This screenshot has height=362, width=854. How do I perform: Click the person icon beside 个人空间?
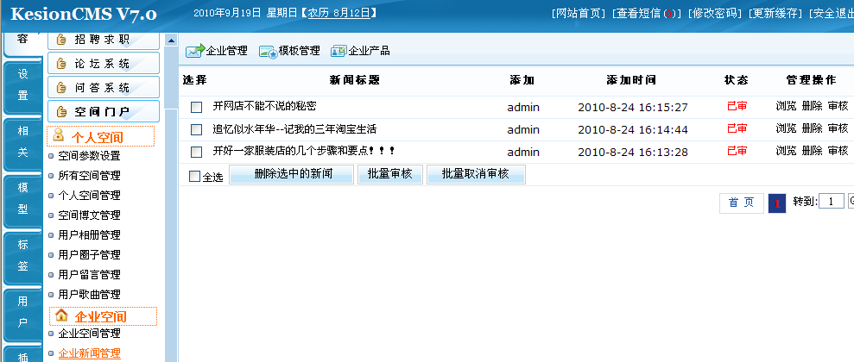(x=59, y=136)
